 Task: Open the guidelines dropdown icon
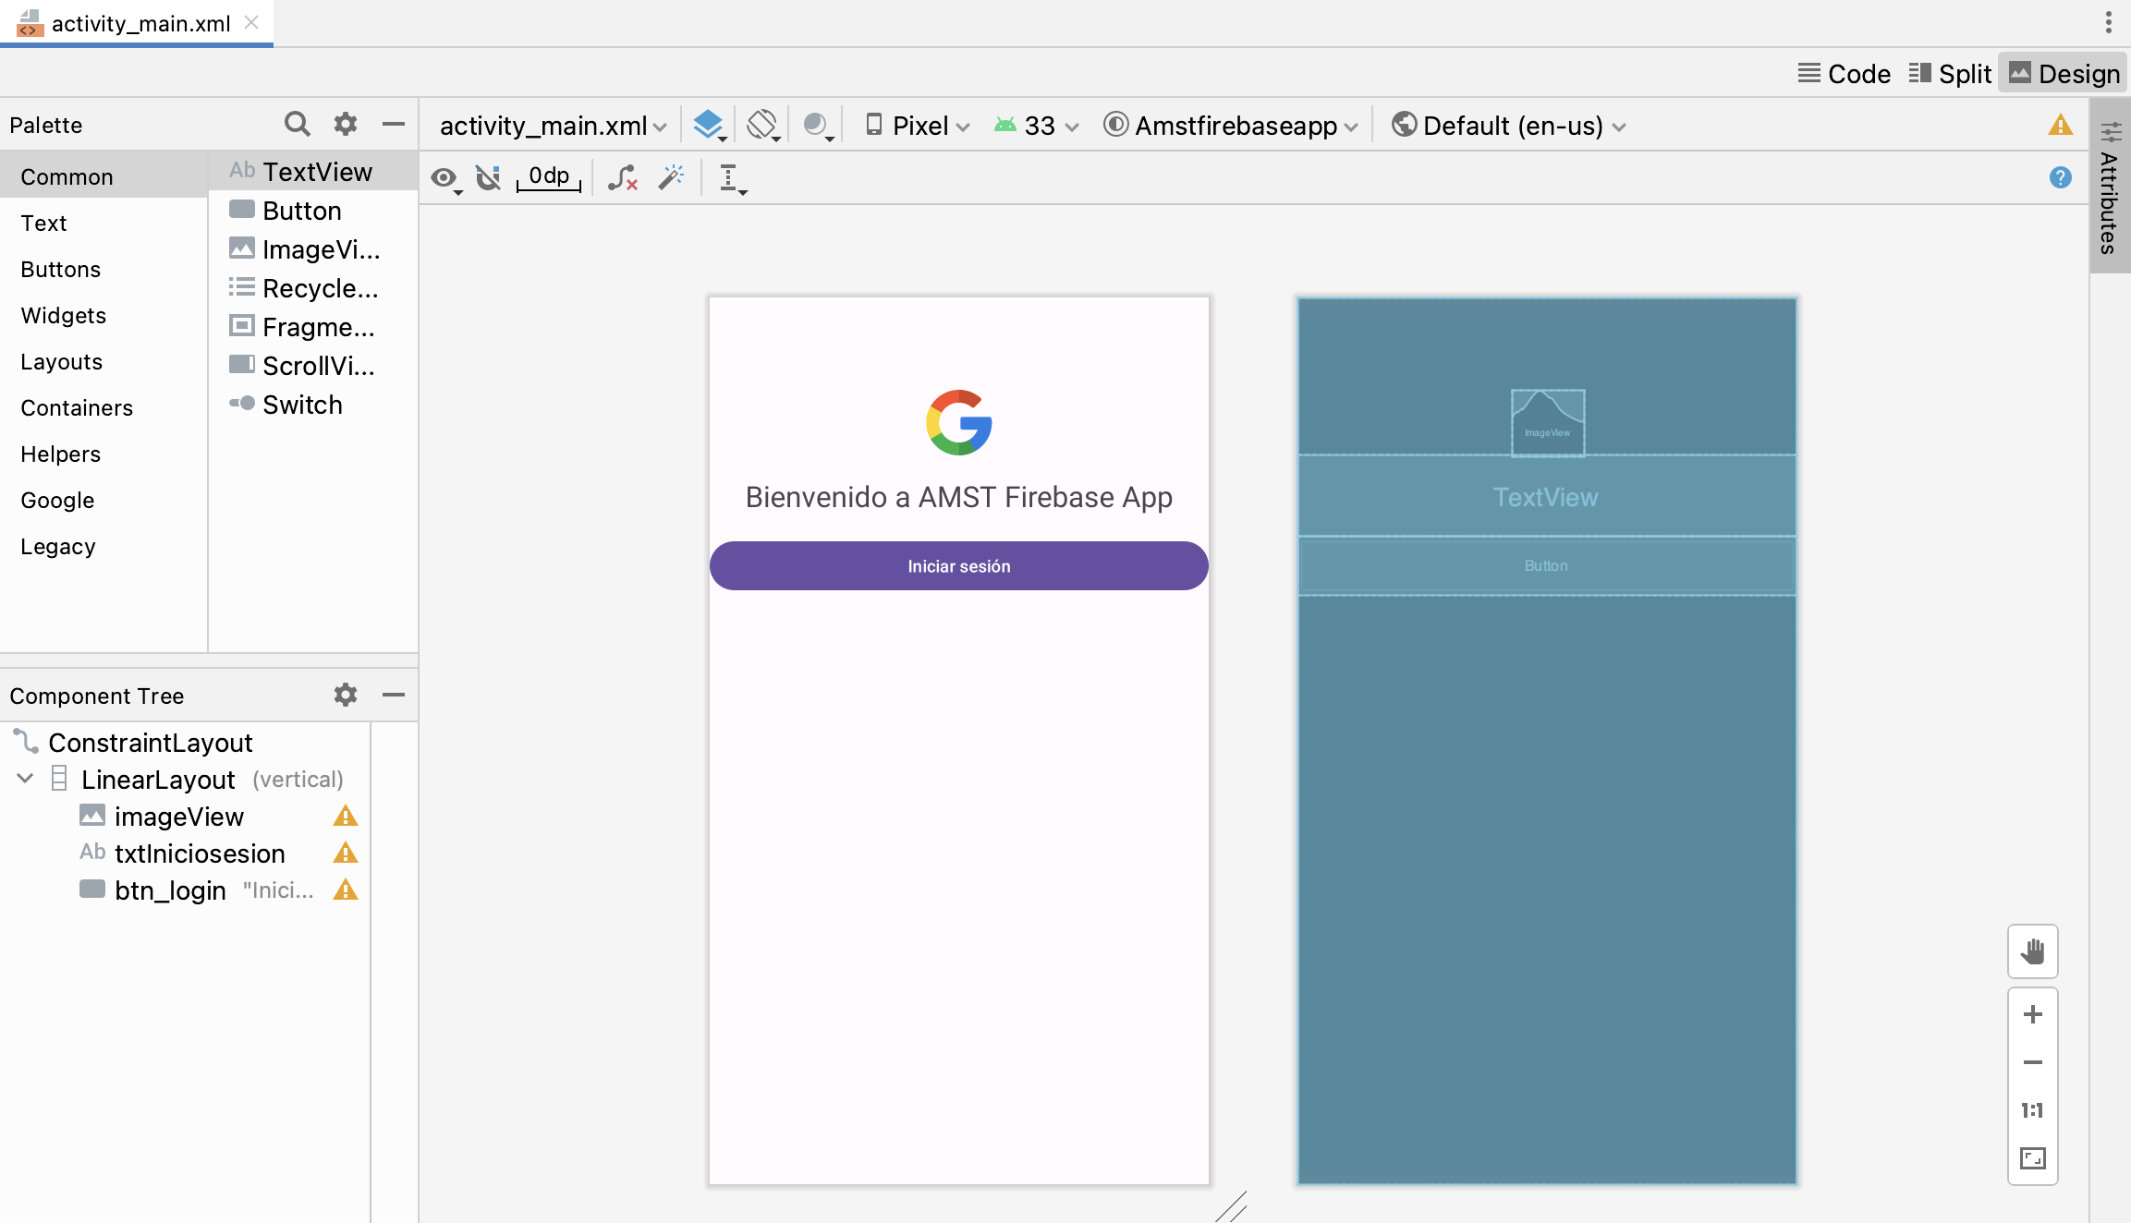coord(732,178)
